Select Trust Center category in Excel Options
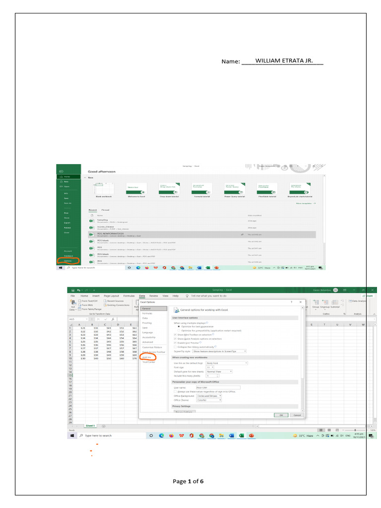 tap(149, 362)
